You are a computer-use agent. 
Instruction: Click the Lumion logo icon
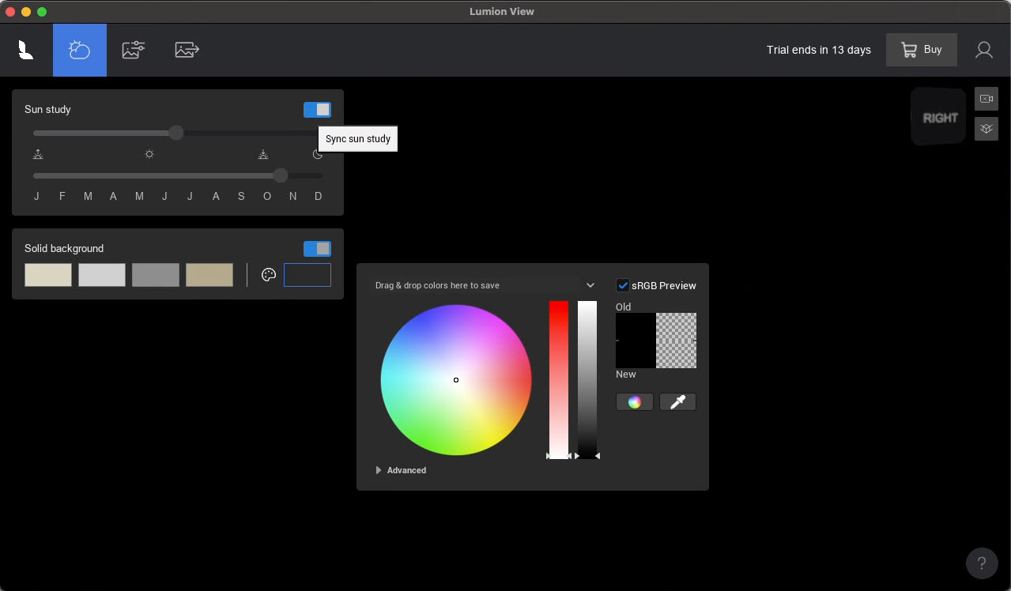click(x=25, y=49)
